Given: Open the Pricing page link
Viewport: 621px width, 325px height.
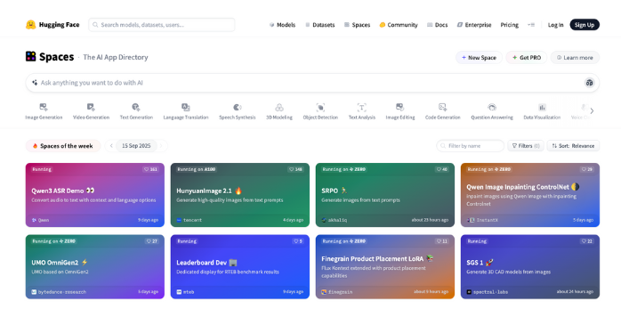Looking at the screenshot, I should pos(509,25).
